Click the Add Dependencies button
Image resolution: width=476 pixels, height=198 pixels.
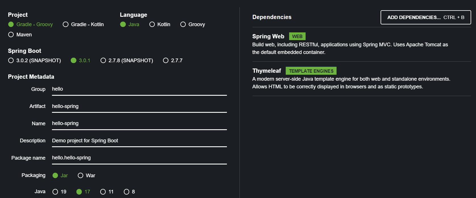(425, 17)
